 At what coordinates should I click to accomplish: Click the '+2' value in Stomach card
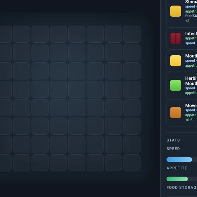[187, 21]
